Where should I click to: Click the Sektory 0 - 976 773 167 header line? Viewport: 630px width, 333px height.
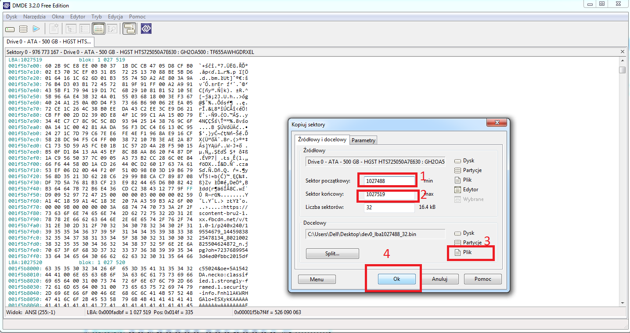[x=130, y=52]
